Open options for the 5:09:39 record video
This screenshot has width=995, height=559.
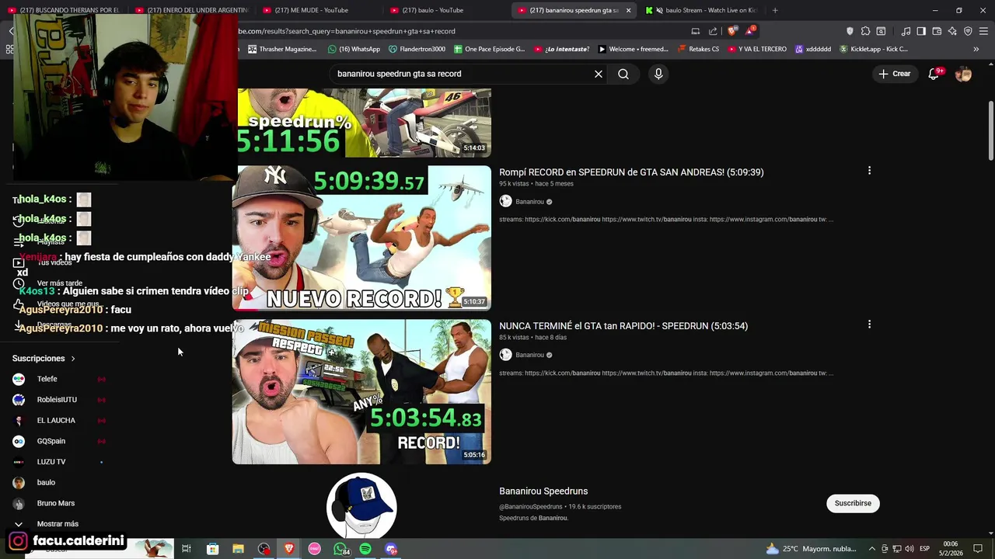869,171
